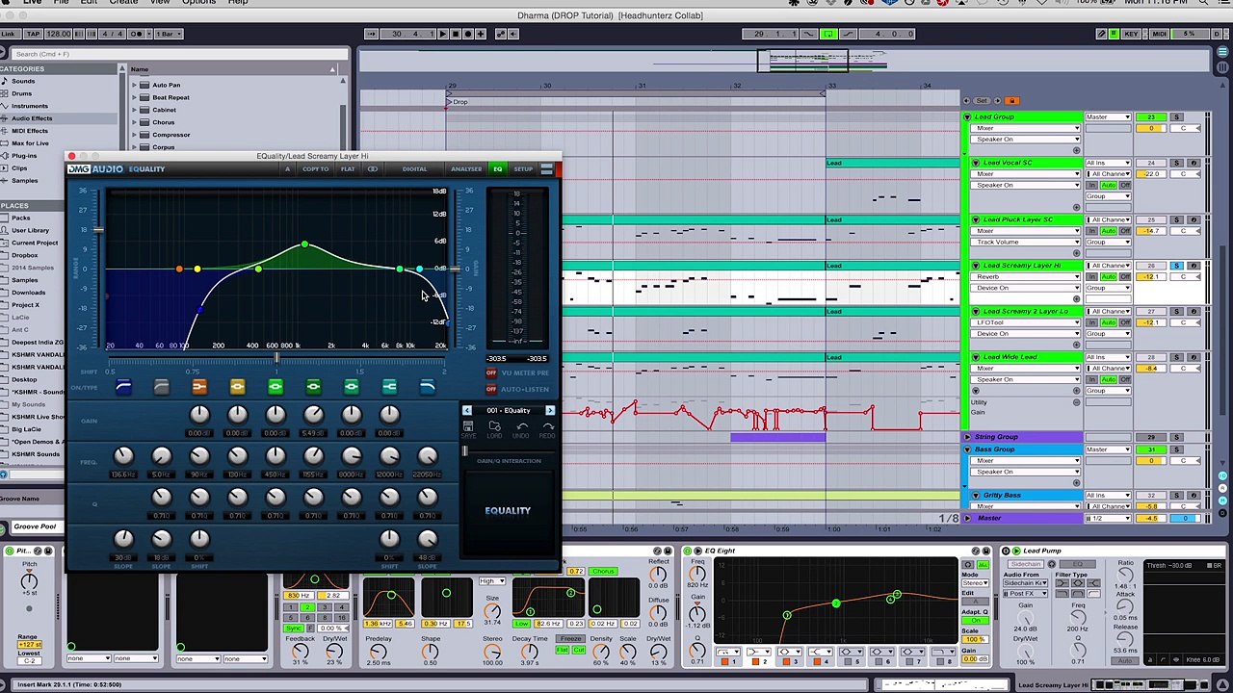
Task: Toggle the Auto-Listen switch
Action: 491,389
